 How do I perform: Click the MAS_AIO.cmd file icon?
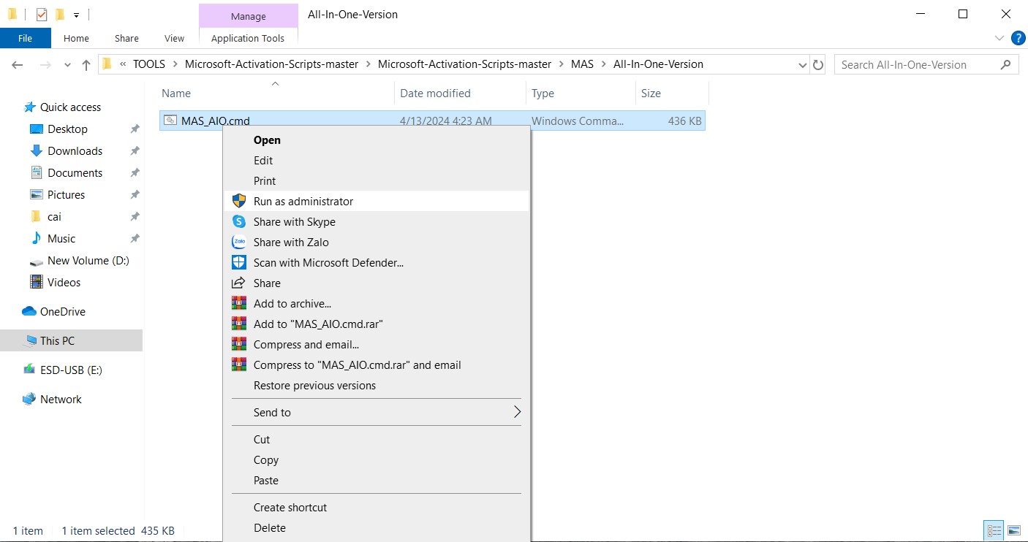tap(170, 121)
